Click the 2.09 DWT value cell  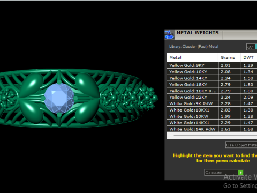pyautogui.click(x=249, y=97)
